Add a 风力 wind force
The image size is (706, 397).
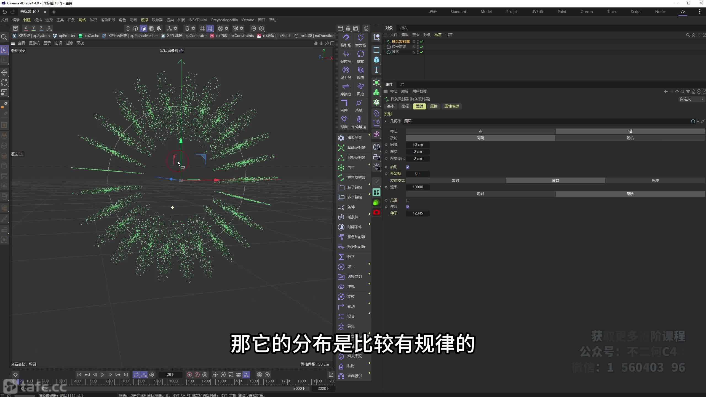360,89
